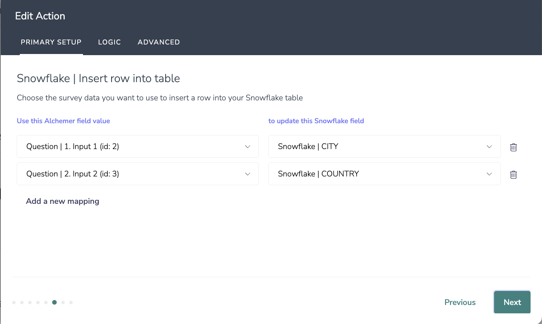Open the Question 1 Input 1 dropdown
542x324 pixels.
click(138, 146)
